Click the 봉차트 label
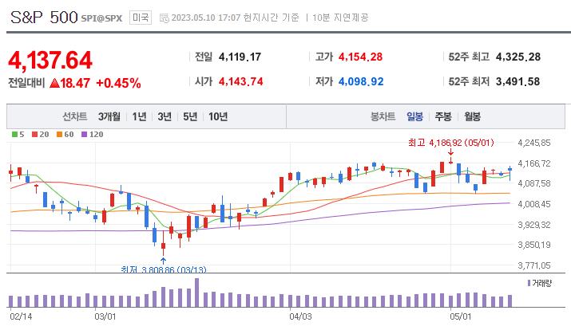Image resolution: width=571 pixels, height=326 pixels. click(383, 116)
